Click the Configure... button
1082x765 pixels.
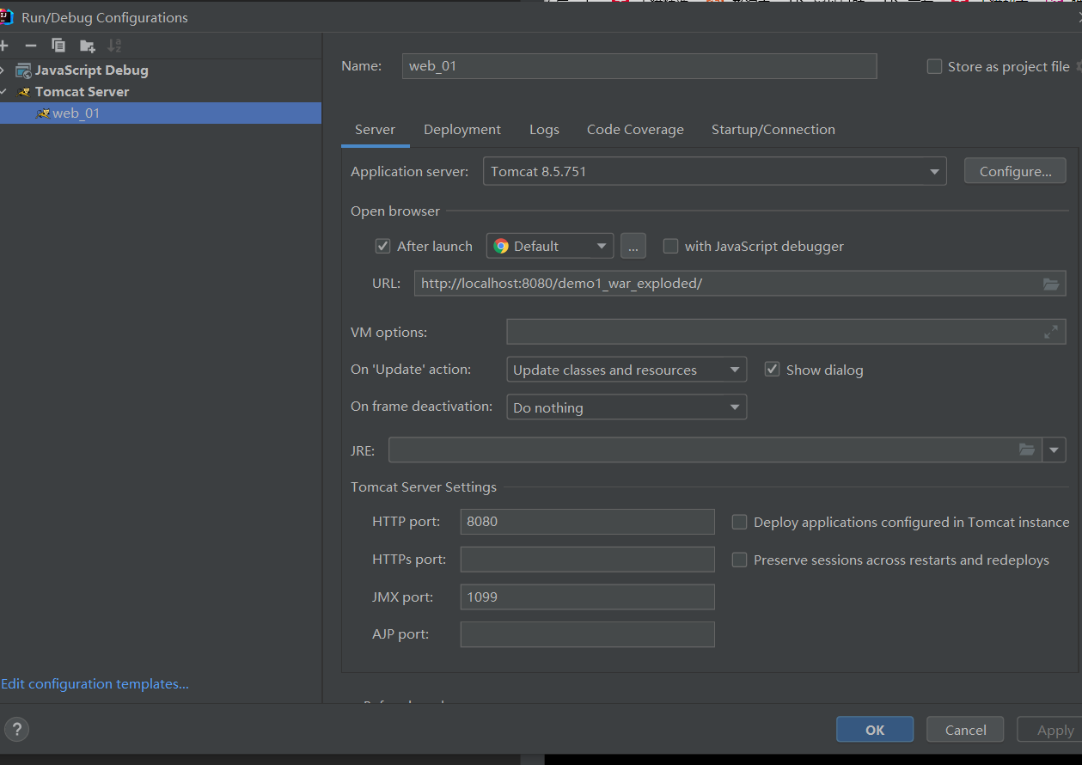(1015, 172)
